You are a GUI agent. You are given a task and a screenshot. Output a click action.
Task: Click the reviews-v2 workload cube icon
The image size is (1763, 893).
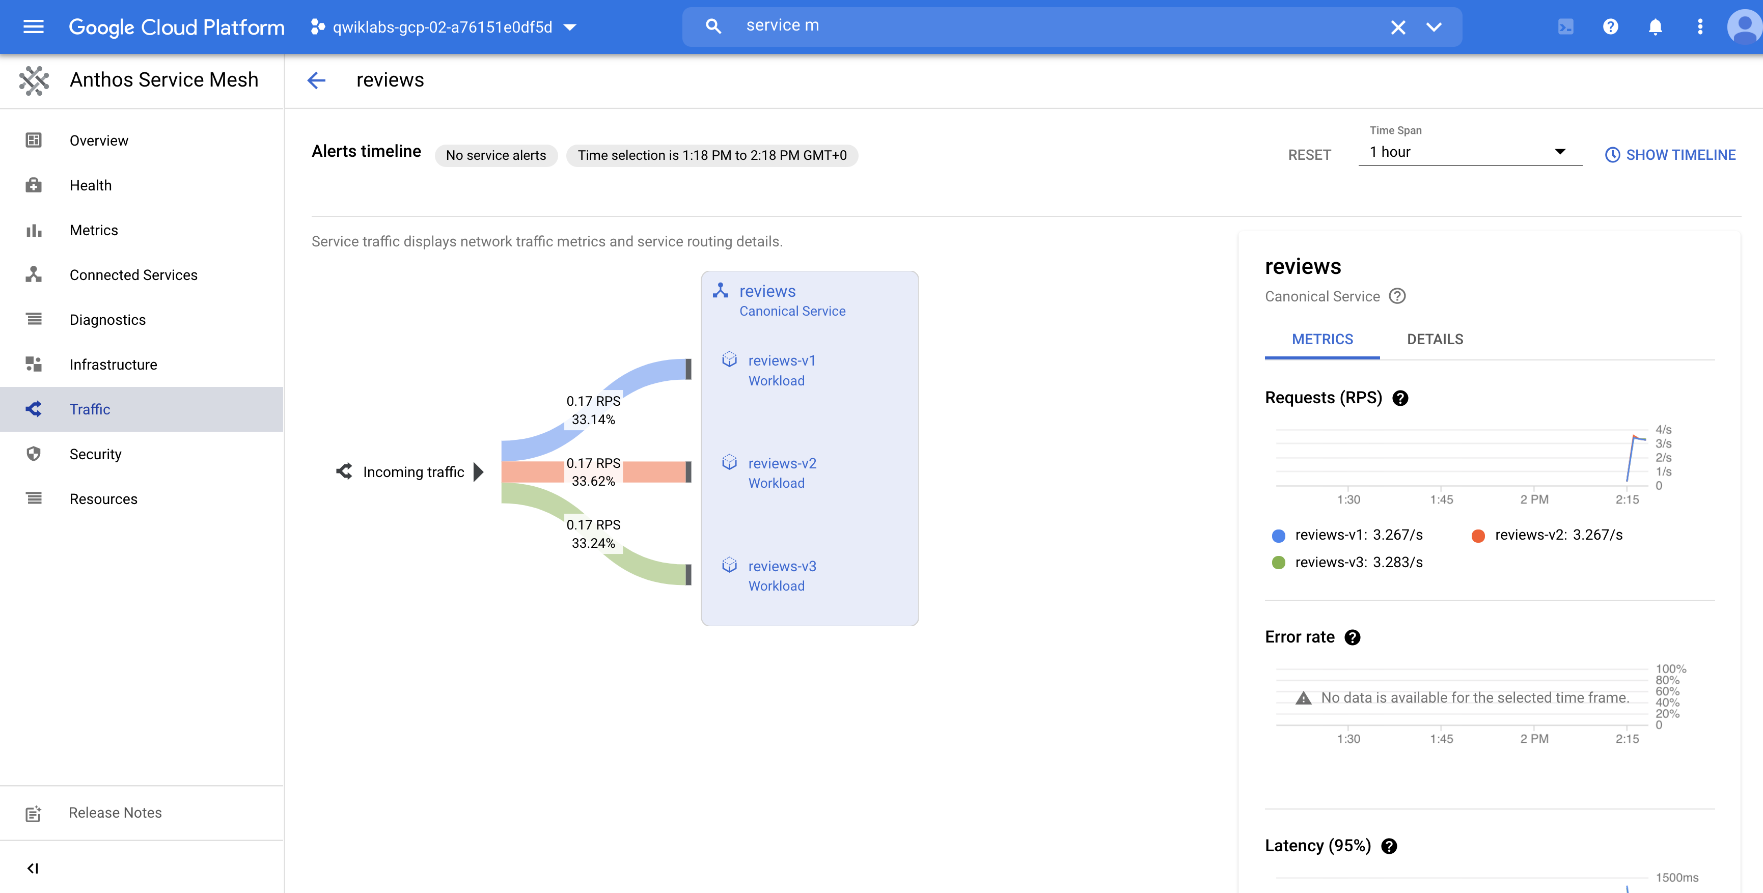click(x=730, y=462)
